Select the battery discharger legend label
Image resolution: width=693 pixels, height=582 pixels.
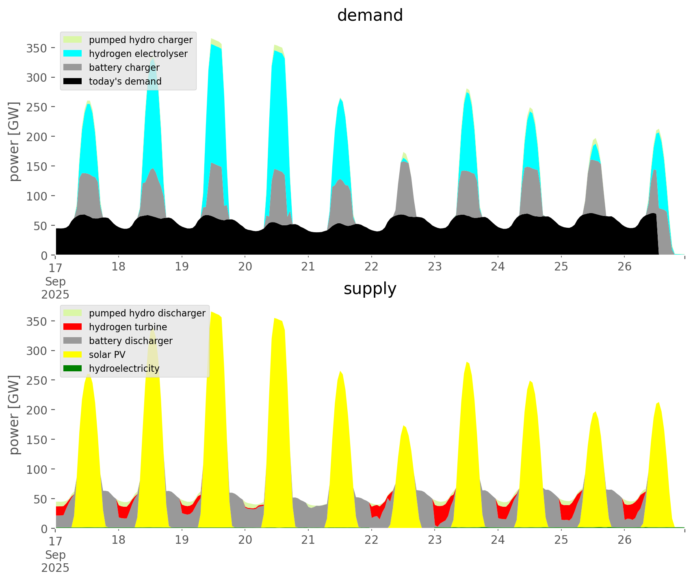130,341
